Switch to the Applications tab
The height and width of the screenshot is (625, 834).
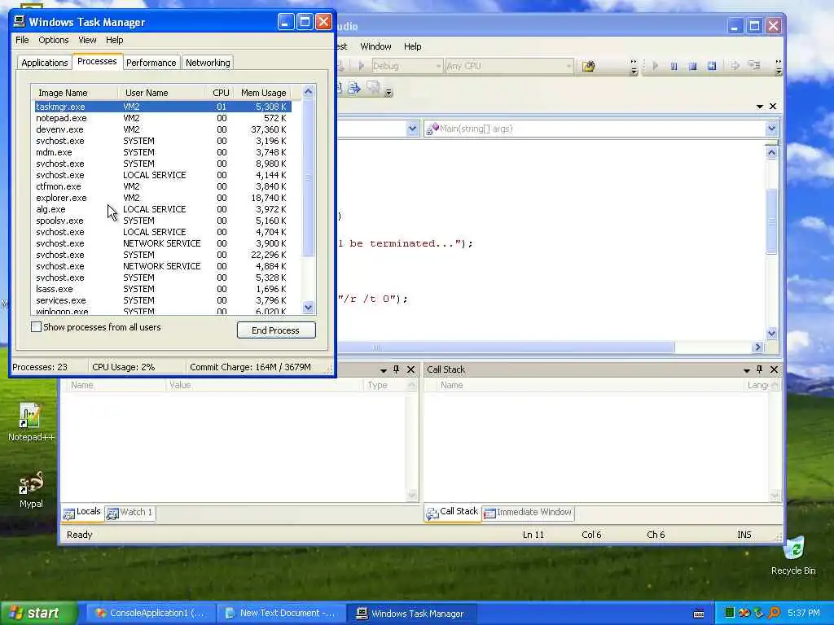(x=45, y=63)
